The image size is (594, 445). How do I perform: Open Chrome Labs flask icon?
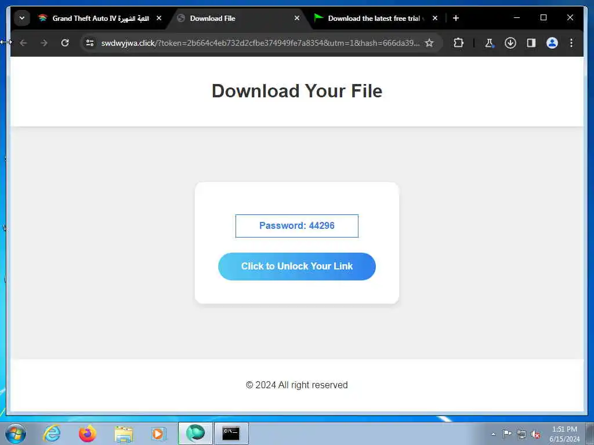click(489, 43)
